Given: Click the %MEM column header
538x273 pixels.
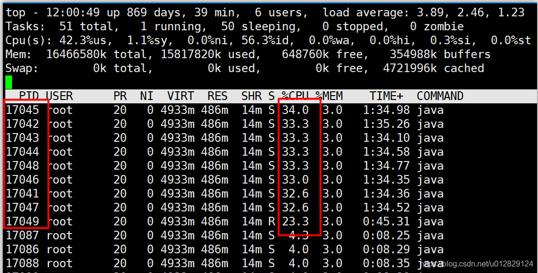Looking at the screenshot, I should 329,96.
